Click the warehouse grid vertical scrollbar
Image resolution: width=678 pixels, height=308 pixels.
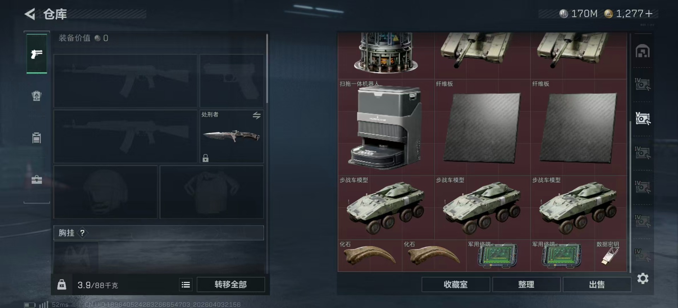(x=630, y=197)
